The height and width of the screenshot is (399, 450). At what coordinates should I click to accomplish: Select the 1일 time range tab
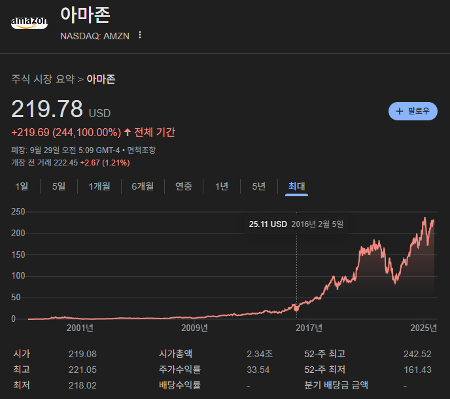coord(22,186)
